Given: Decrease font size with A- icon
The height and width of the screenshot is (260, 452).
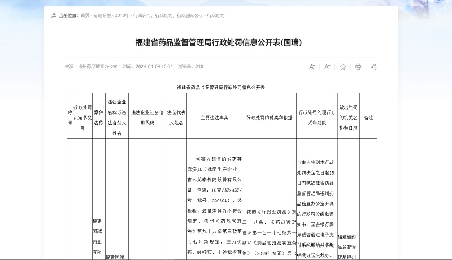Looking at the screenshot, I should (327, 67).
